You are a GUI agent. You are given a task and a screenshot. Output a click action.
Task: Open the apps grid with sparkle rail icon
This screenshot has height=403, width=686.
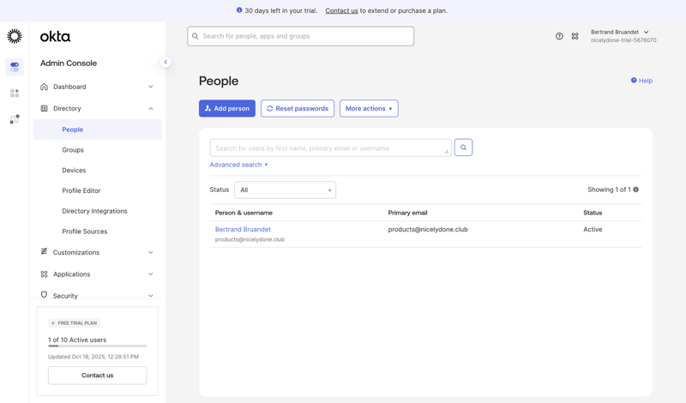(x=15, y=93)
